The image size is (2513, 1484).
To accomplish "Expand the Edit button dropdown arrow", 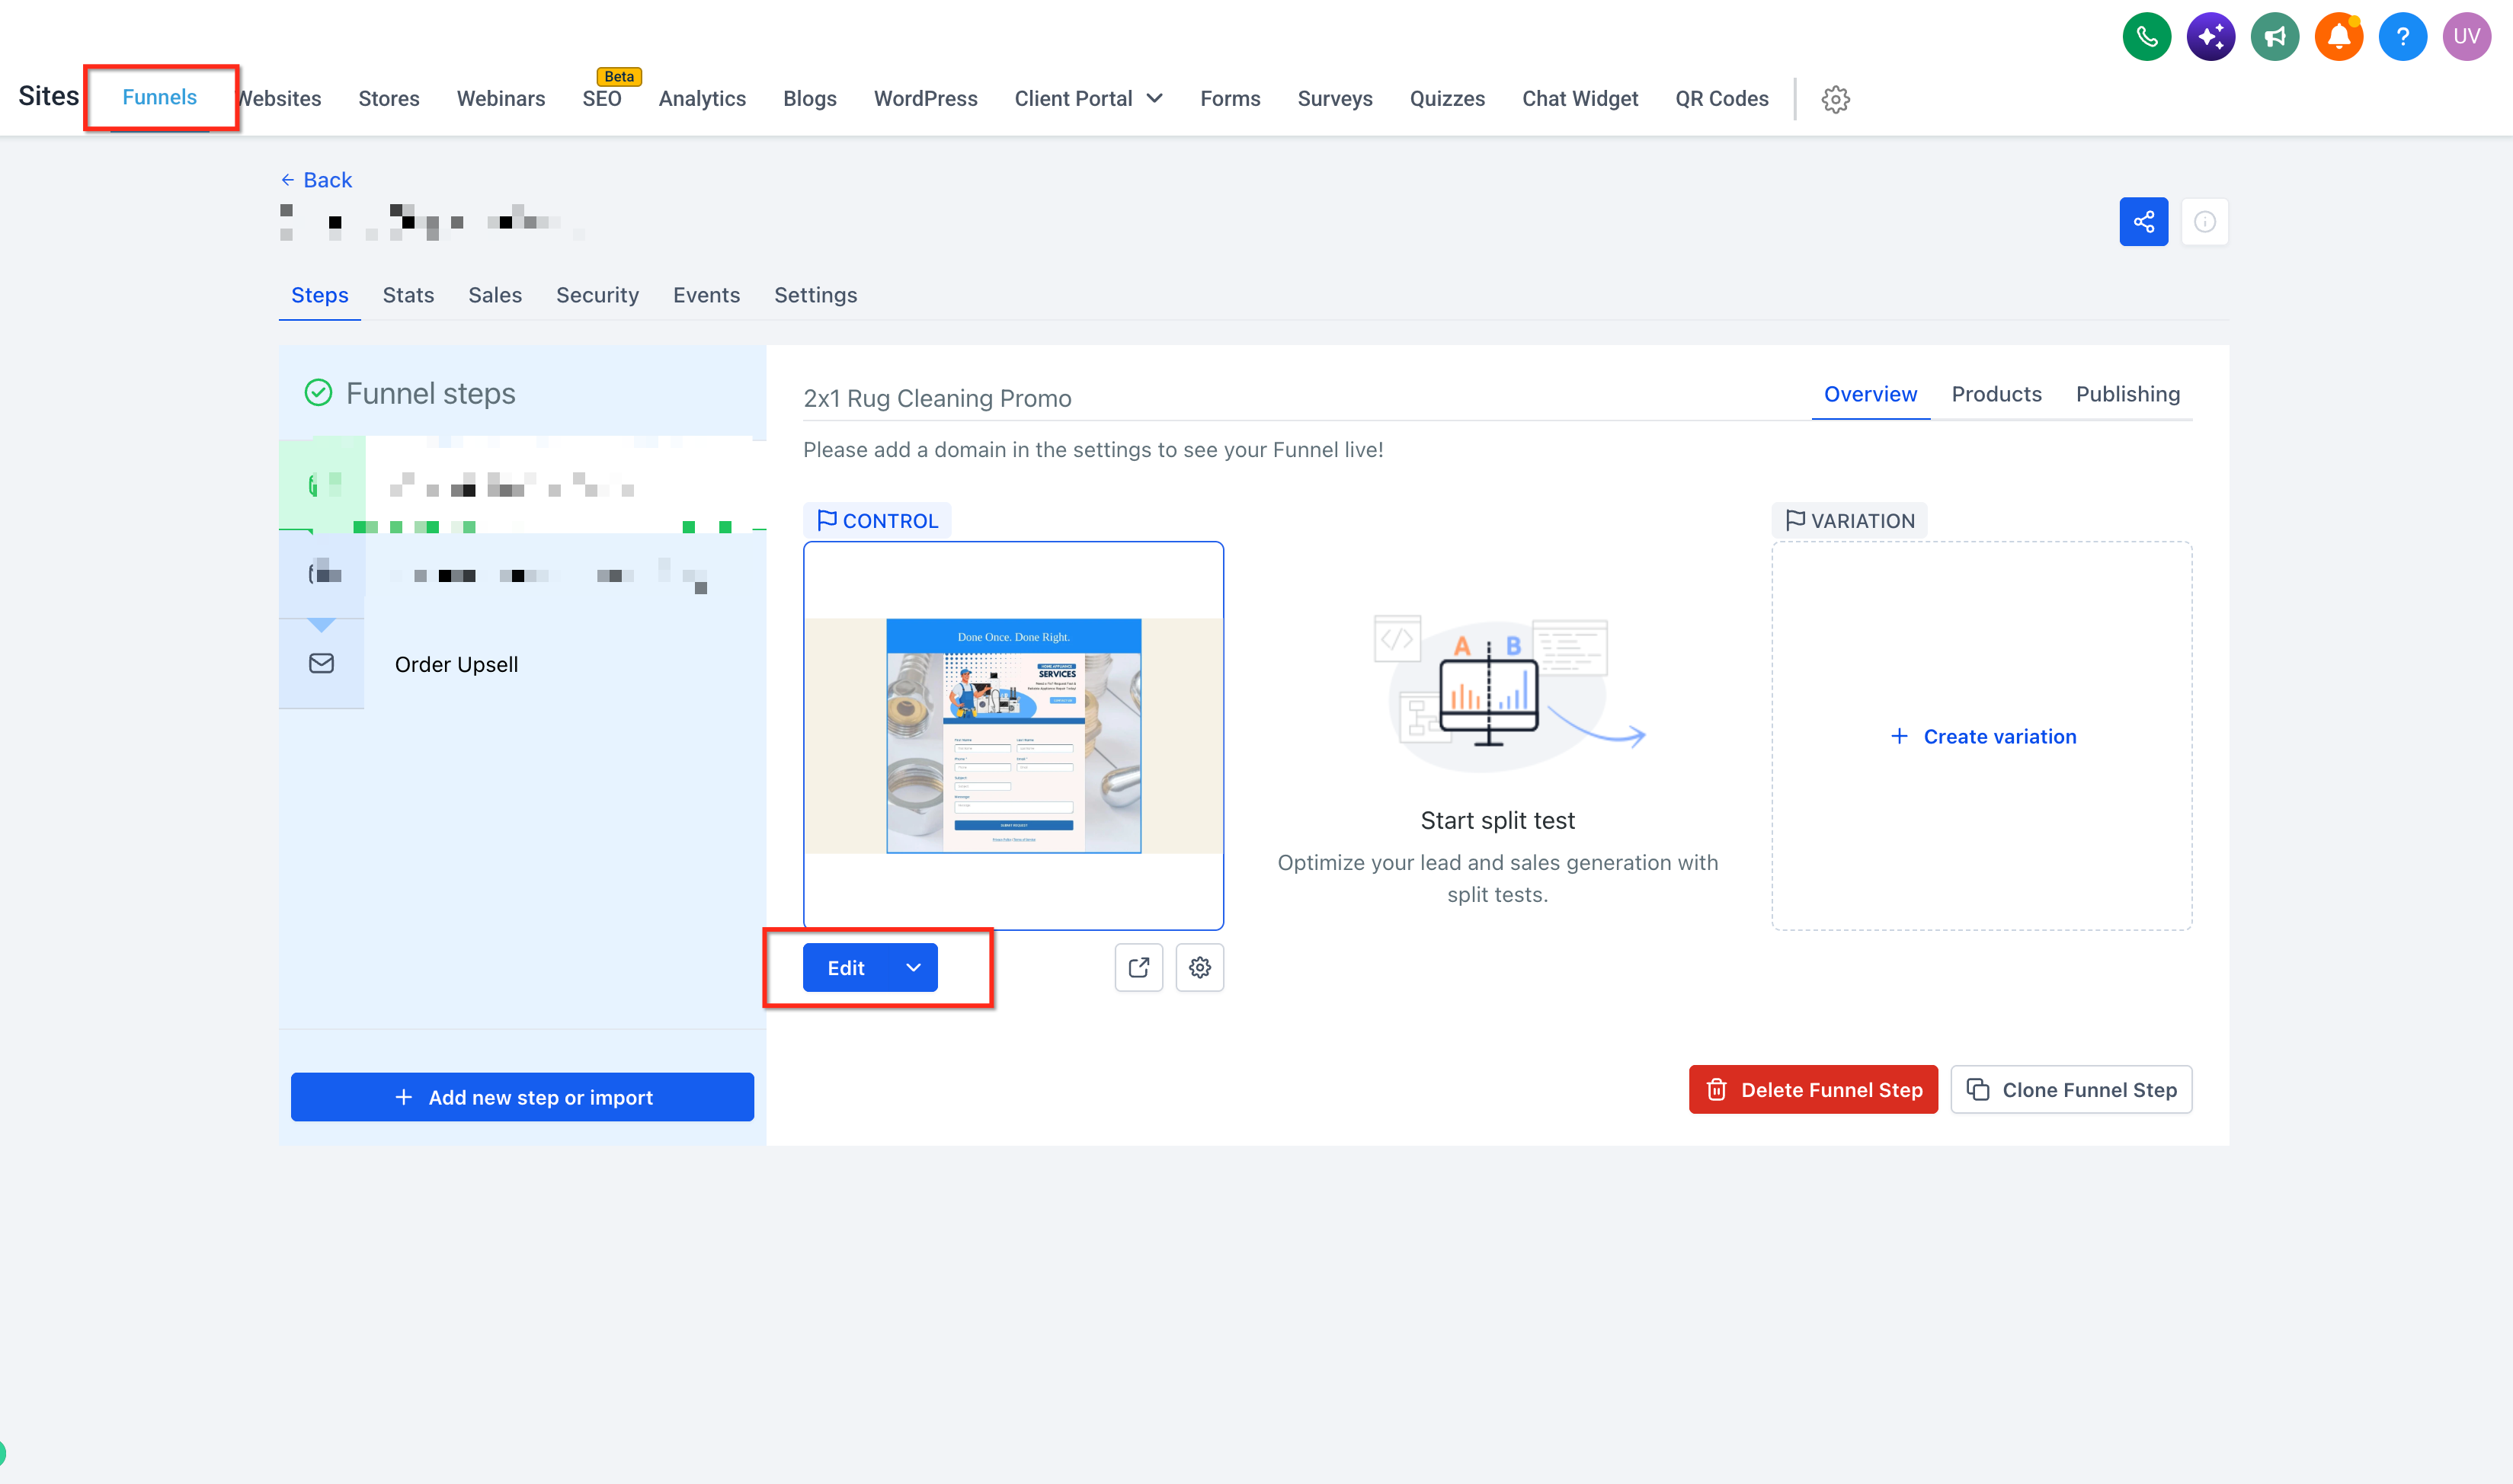I will click(x=913, y=967).
